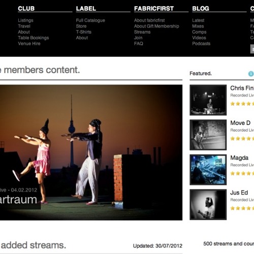Visit the About Gift Membership link
The height and width of the screenshot is (254, 254).
(x=156, y=26)
